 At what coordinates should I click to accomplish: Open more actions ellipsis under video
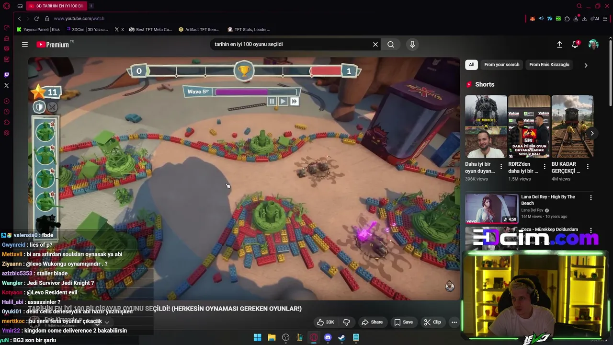454,322
